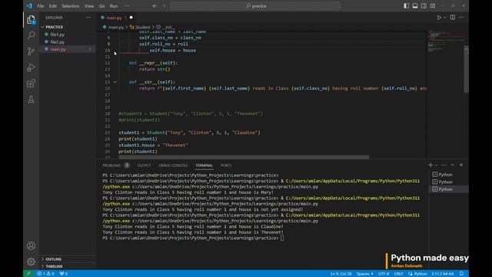
Task: Select the third highlighted Python terminal
Action: (x=449, y=189)
